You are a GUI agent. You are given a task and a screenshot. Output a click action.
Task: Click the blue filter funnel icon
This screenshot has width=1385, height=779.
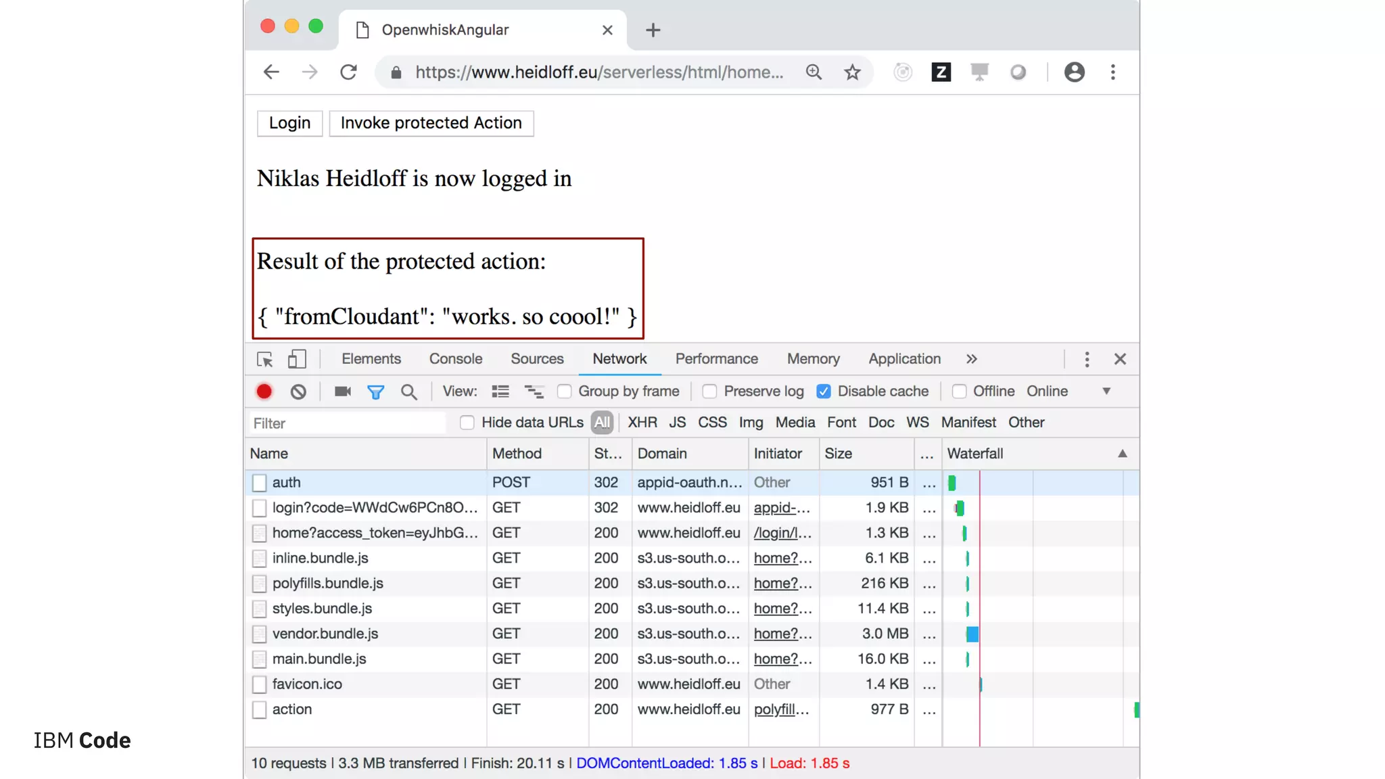(x=376, y=392)
